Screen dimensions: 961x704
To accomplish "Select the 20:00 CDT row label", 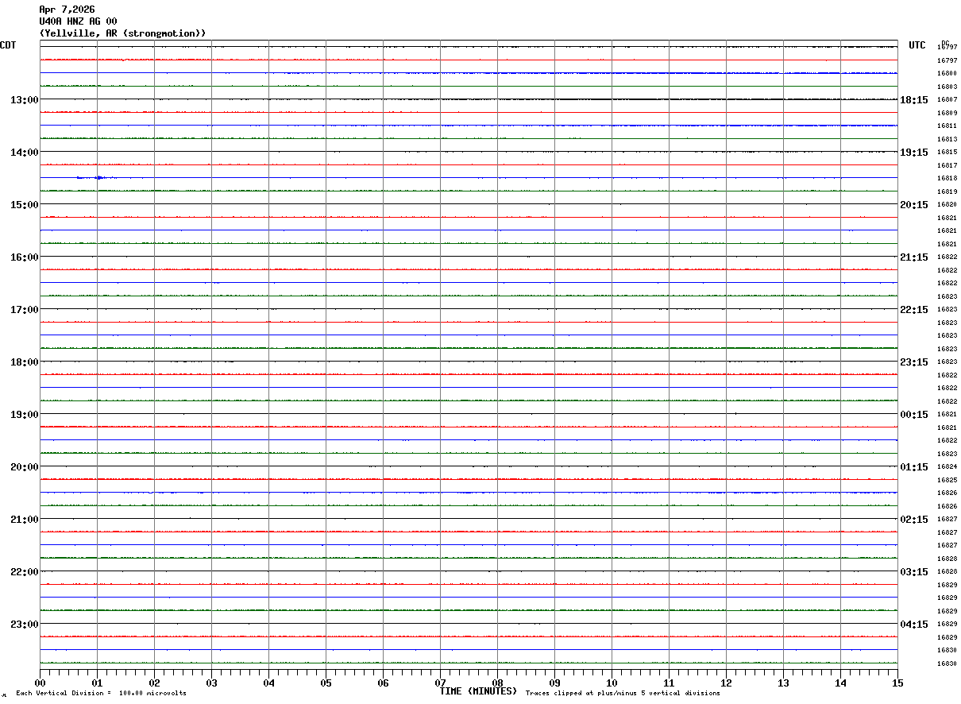I will point(25,467).
